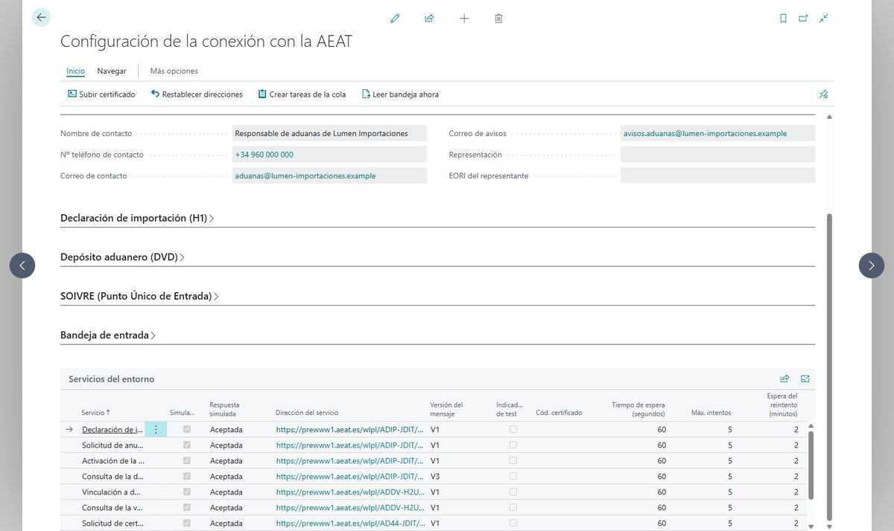894x531 pixels.
Task: Toggle Simulado checkbox for Vinculación a d... row
Action: (186, 492)
